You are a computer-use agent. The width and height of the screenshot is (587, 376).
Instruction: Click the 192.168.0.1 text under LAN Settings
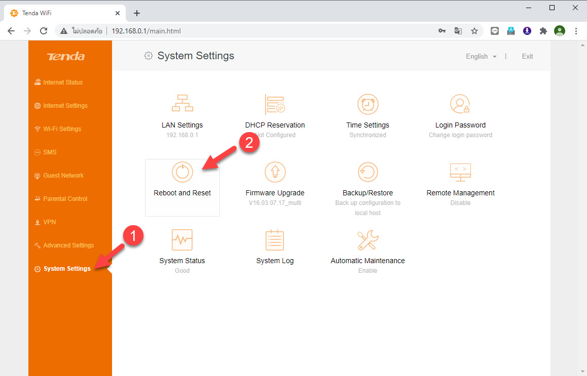[182, 135]
